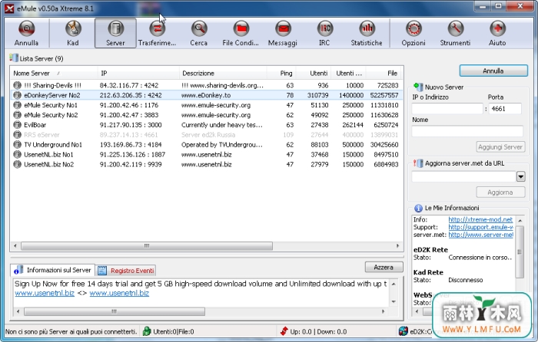This screenshot has width=538, height=342.
Task: Sort by File column header
Action: coord(384,74)
